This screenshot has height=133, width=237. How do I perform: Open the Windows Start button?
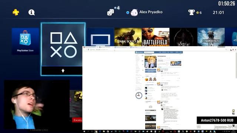84,132
